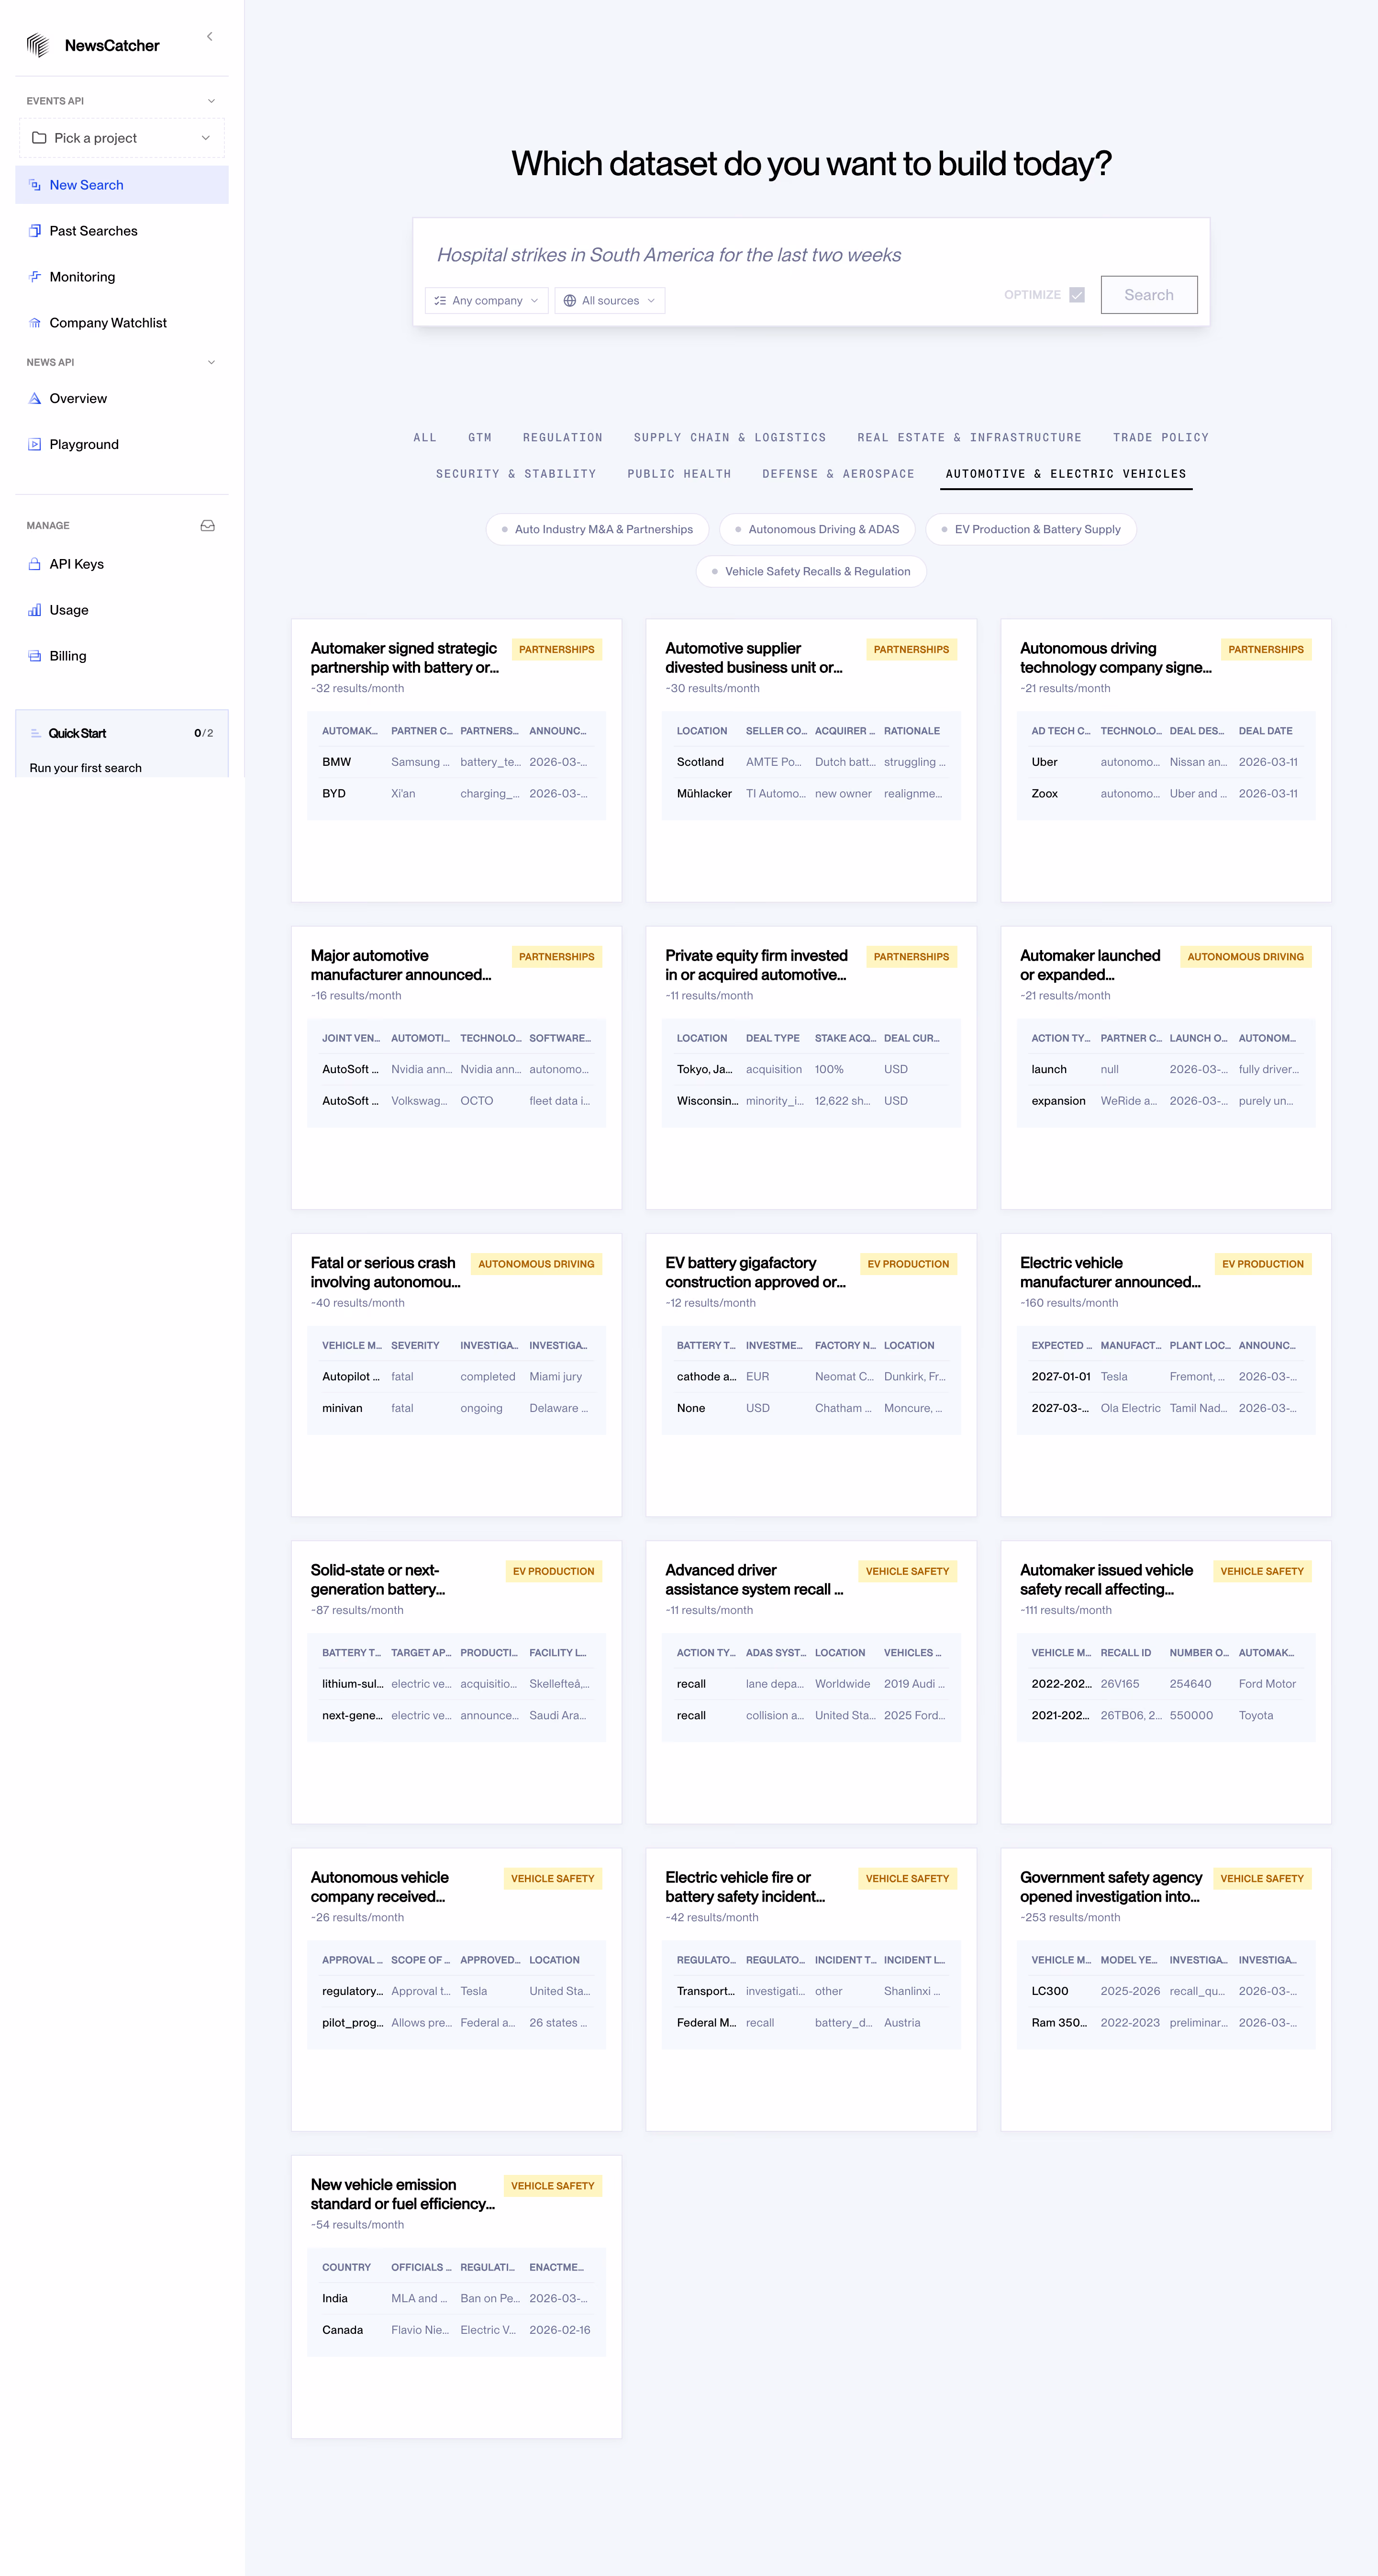The height and width of the screenshot is (2576, 1378).
Task: Open Automaker issued vehicle safety recall card
Action: (x=1166, y=1682)
